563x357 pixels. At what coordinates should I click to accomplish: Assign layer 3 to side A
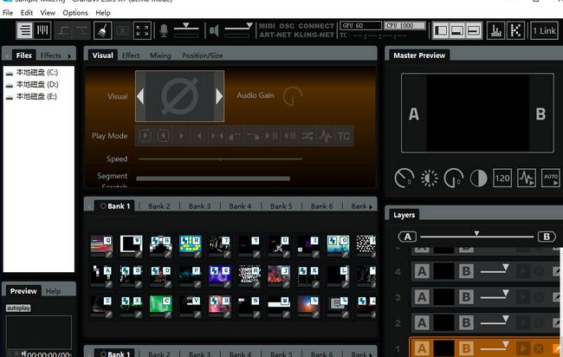point(422,297)
